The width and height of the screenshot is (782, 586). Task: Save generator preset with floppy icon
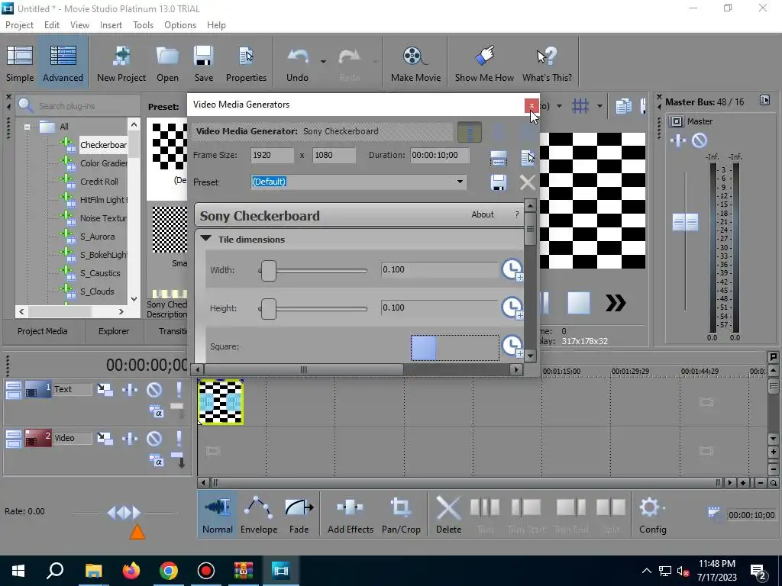click(x=498, y=182)
